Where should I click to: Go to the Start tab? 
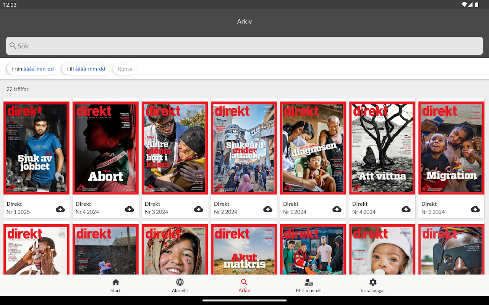coord(115,285)
